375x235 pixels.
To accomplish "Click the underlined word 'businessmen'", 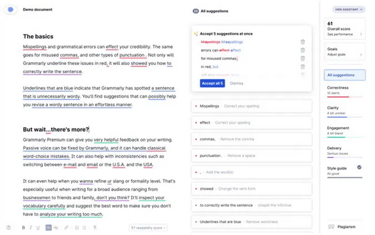I will pyautogui.click(x=37, y=198).
